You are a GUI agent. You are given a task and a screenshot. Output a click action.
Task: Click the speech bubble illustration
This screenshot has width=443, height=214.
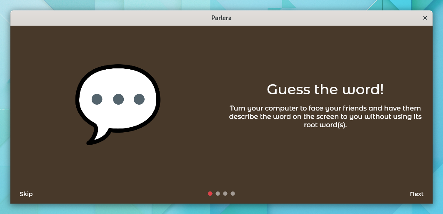click(x=118, y=105)
